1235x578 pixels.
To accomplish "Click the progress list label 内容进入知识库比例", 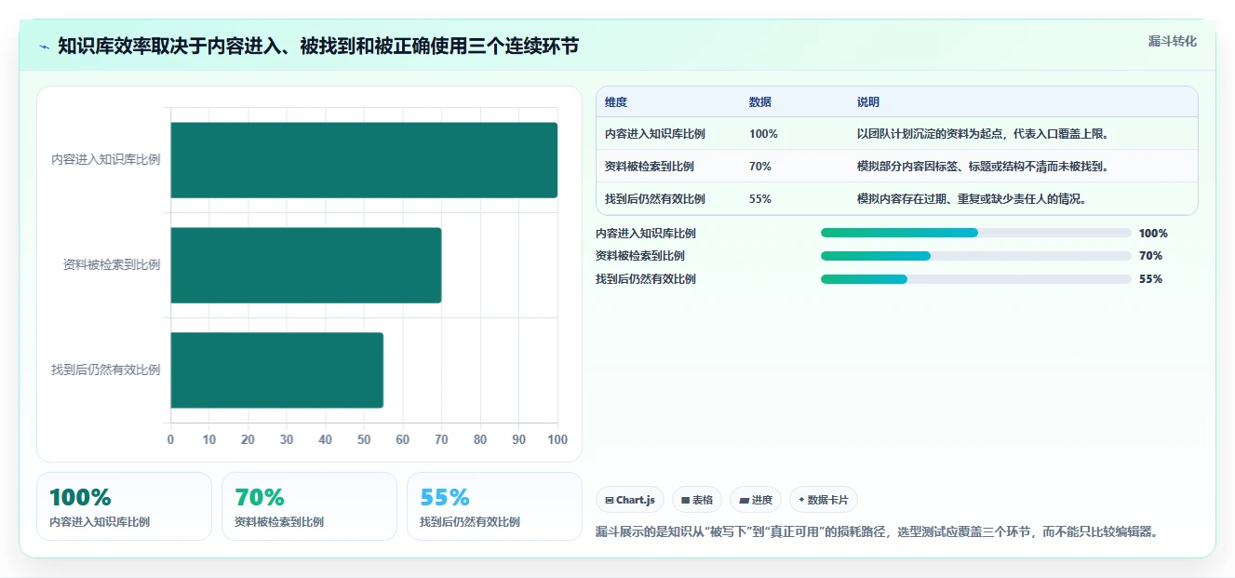I will pyautogui.click(x=646, y=234).
